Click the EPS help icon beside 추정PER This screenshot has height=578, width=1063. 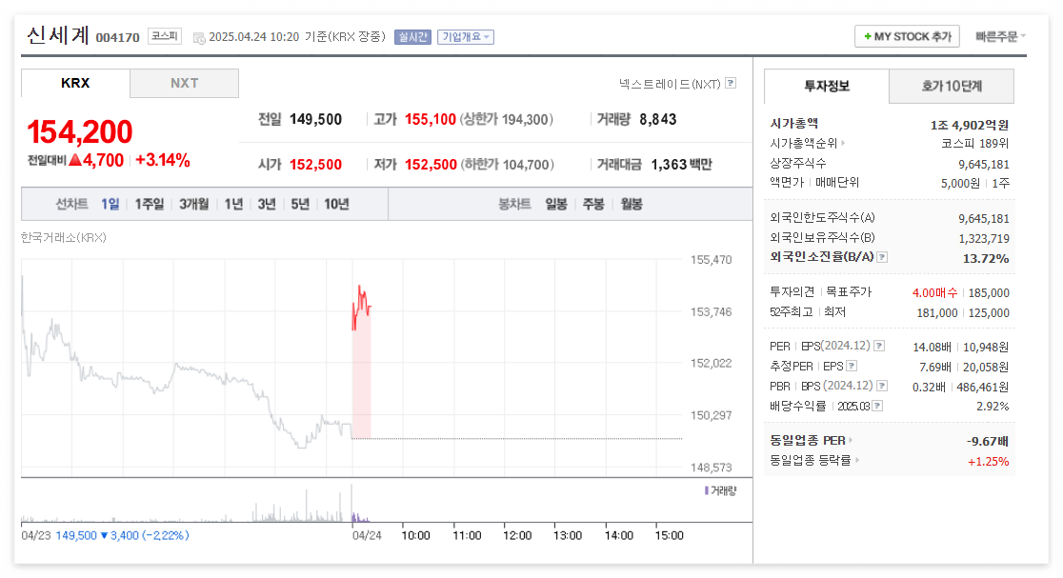coord(852,367)
